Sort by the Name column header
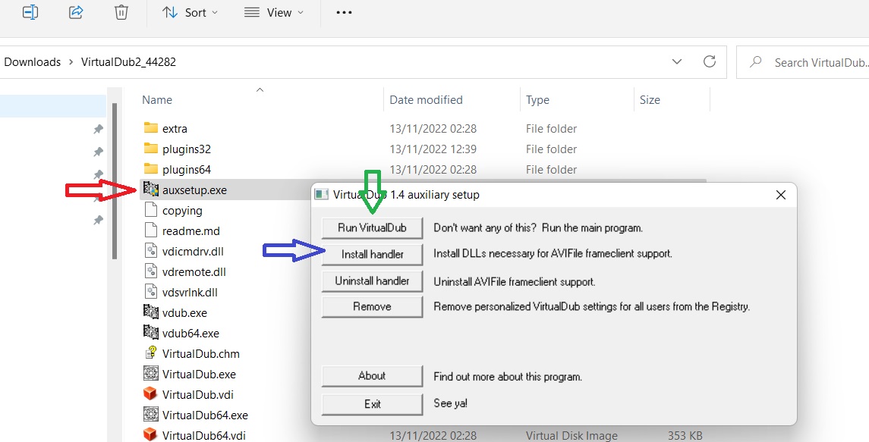This screenshot has width=869, height=442. click(157, 100)
